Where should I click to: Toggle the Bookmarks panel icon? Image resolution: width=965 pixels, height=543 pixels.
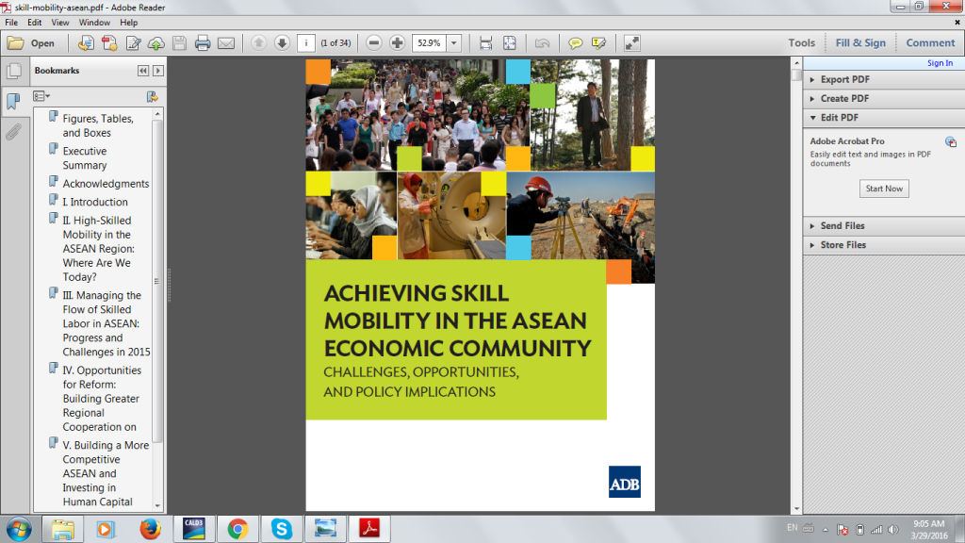coord(13,101)
